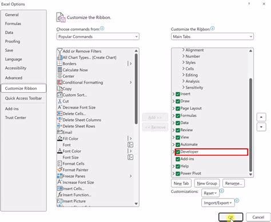Toggle the Draw tab checkbox
The width and height of the screenshot is (271, 222).
pyautogui.click(x=178, y=101)
